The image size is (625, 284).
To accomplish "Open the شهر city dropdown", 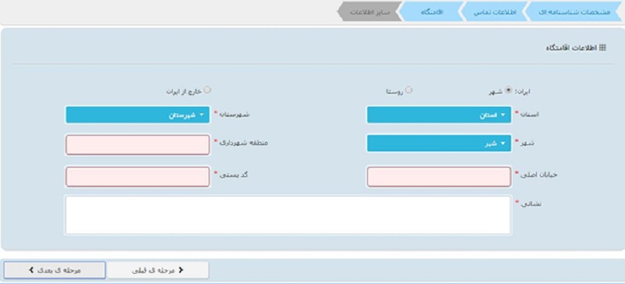I will click(439, 144).
